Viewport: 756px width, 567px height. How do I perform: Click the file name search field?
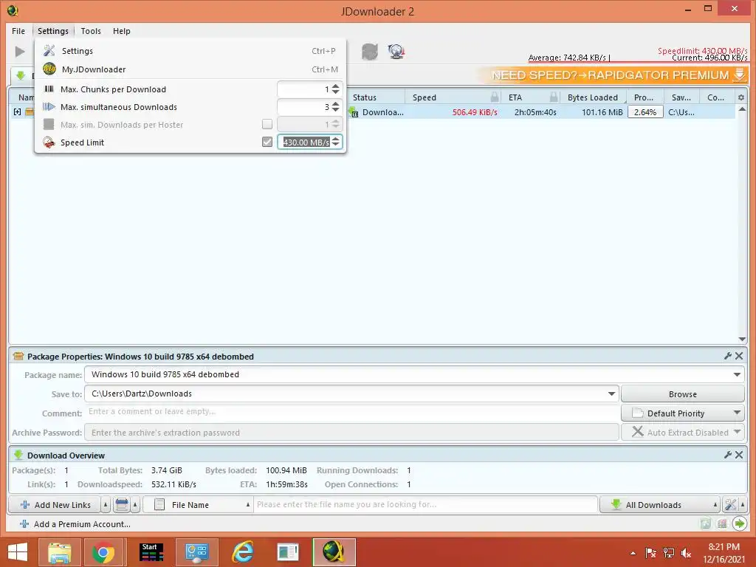(x=425, y=505)
